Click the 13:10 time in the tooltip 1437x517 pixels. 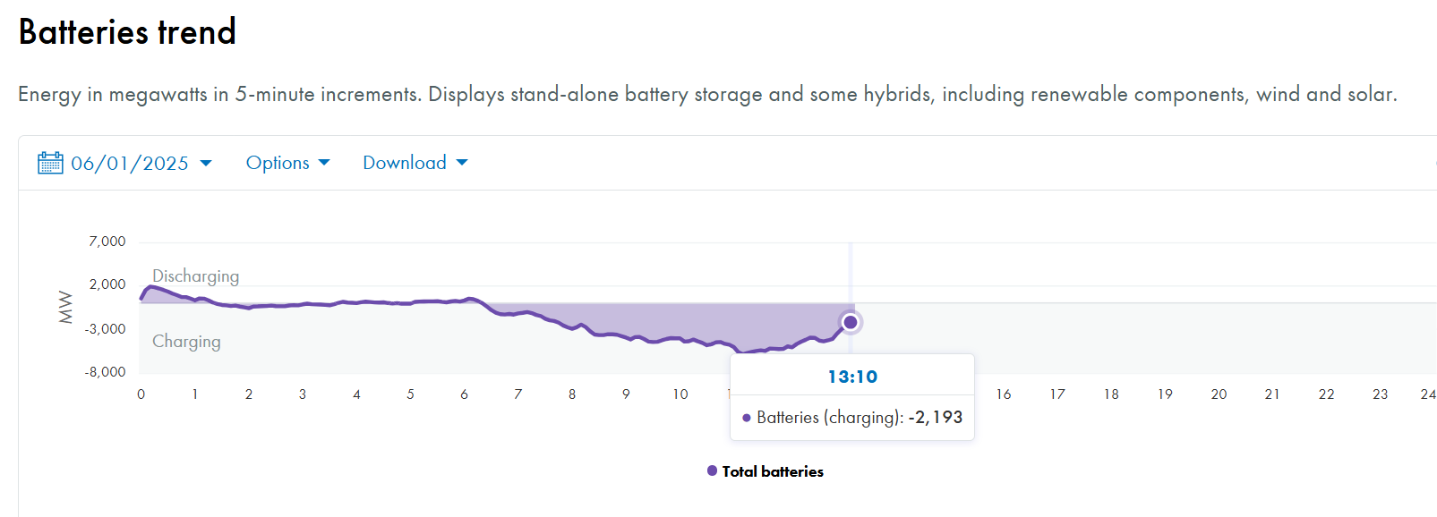852,377
